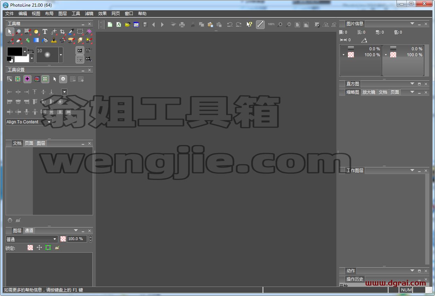
Task: Toggle the four-arrows button in tool settings
Action: 45,79
